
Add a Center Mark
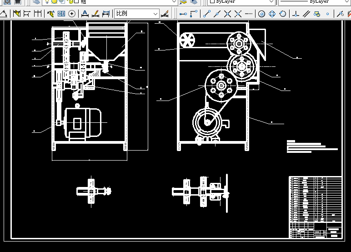(x=72, y=14)
